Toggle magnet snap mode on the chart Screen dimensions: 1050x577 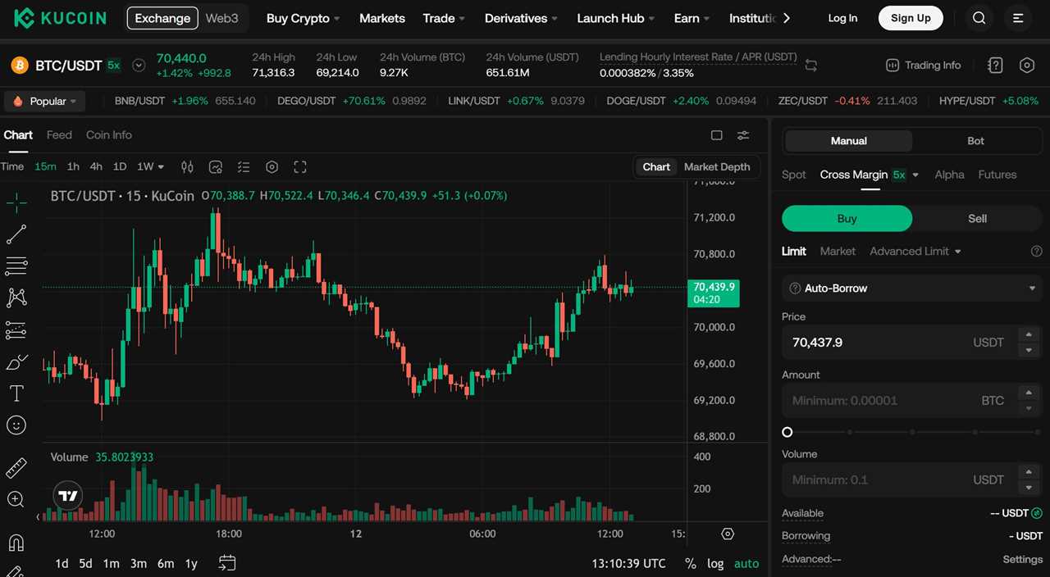(x=16, y=543)
